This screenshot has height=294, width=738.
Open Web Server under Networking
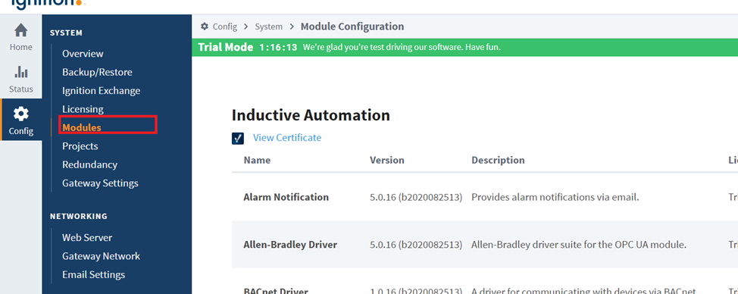tap(87, 238)
